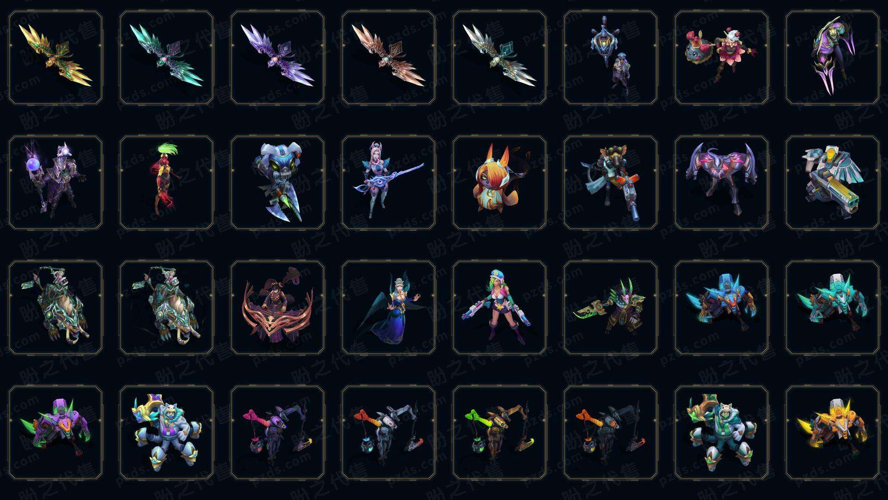This screenshot has width=888, height=500.
Task: Select the green lantern robot chroma
Action: (x=499, y=432)
